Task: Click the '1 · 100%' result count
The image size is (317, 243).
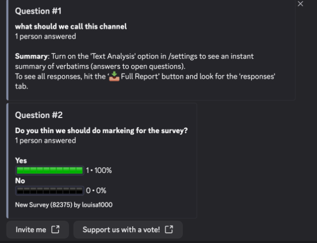Action: click(x=99, y=171)
